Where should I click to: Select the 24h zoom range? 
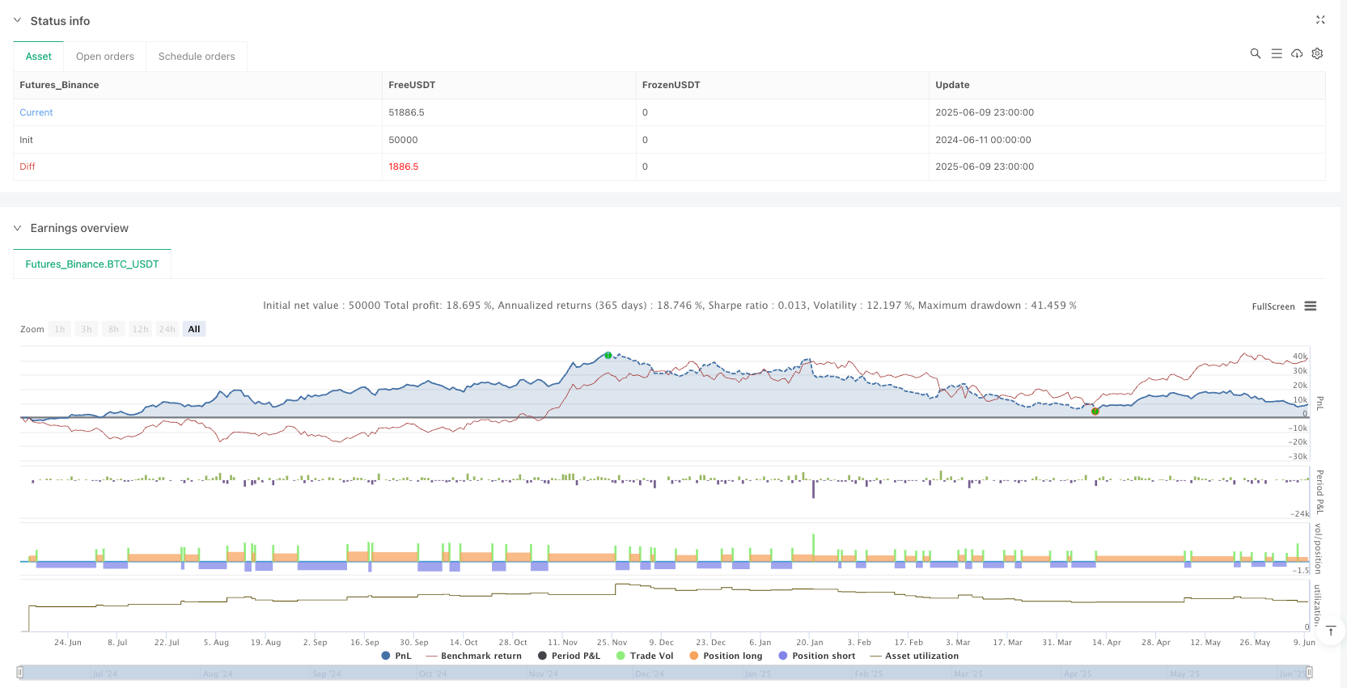tap(167, 329)
